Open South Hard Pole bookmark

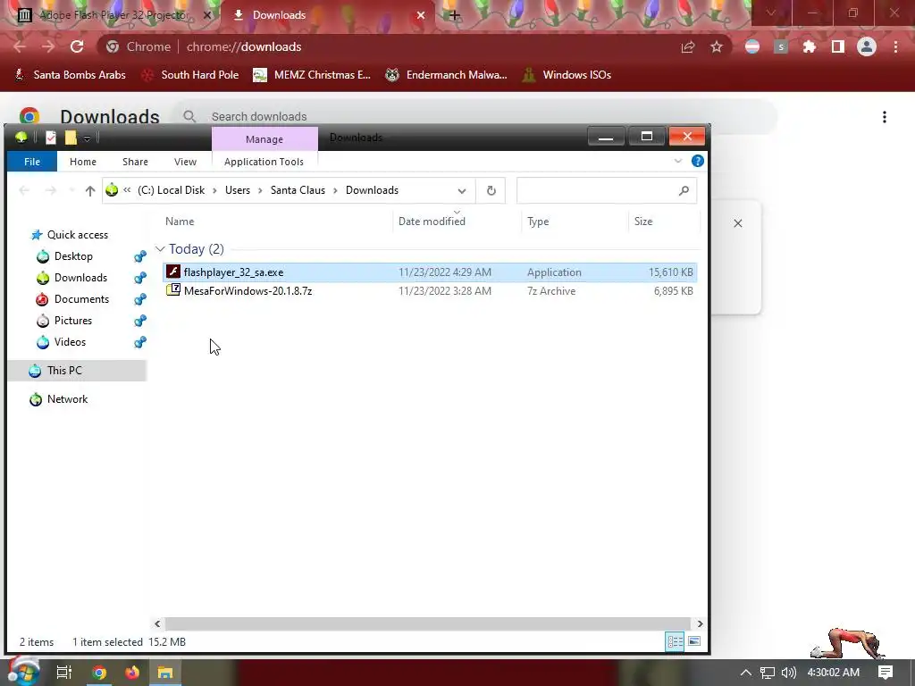pos(191,75)
